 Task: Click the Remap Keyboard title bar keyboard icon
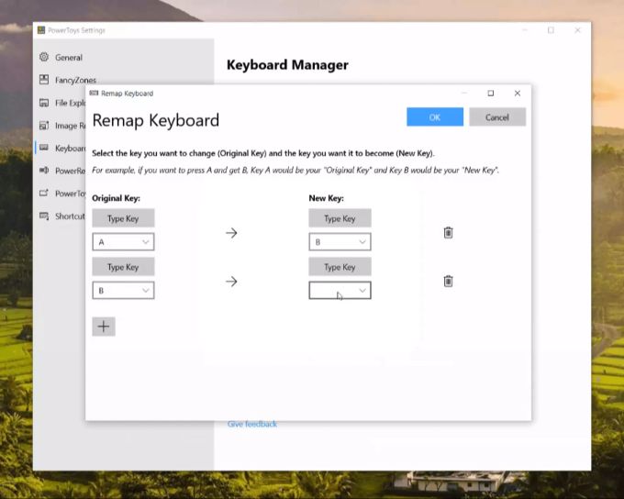94,94
